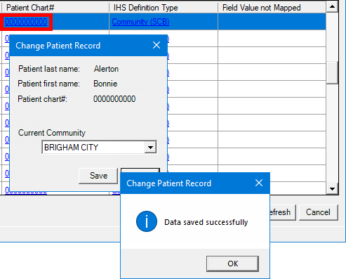The image size is (346, 279).
Task: Click OK in the success message dialog
Action: coord(232,264)
